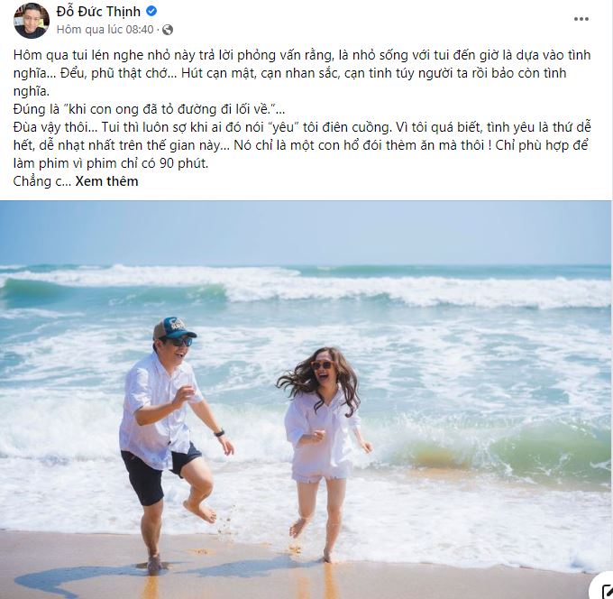The width and height of the screenshot is (613, 599).
Task: Click the woman's sunglasses in the photo
Action: (x=322, y=365)
